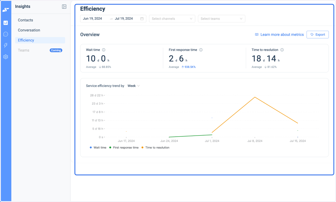Click info icon next to Time to resolution
This screenshot has height=202, width=336.
(282, 50)
